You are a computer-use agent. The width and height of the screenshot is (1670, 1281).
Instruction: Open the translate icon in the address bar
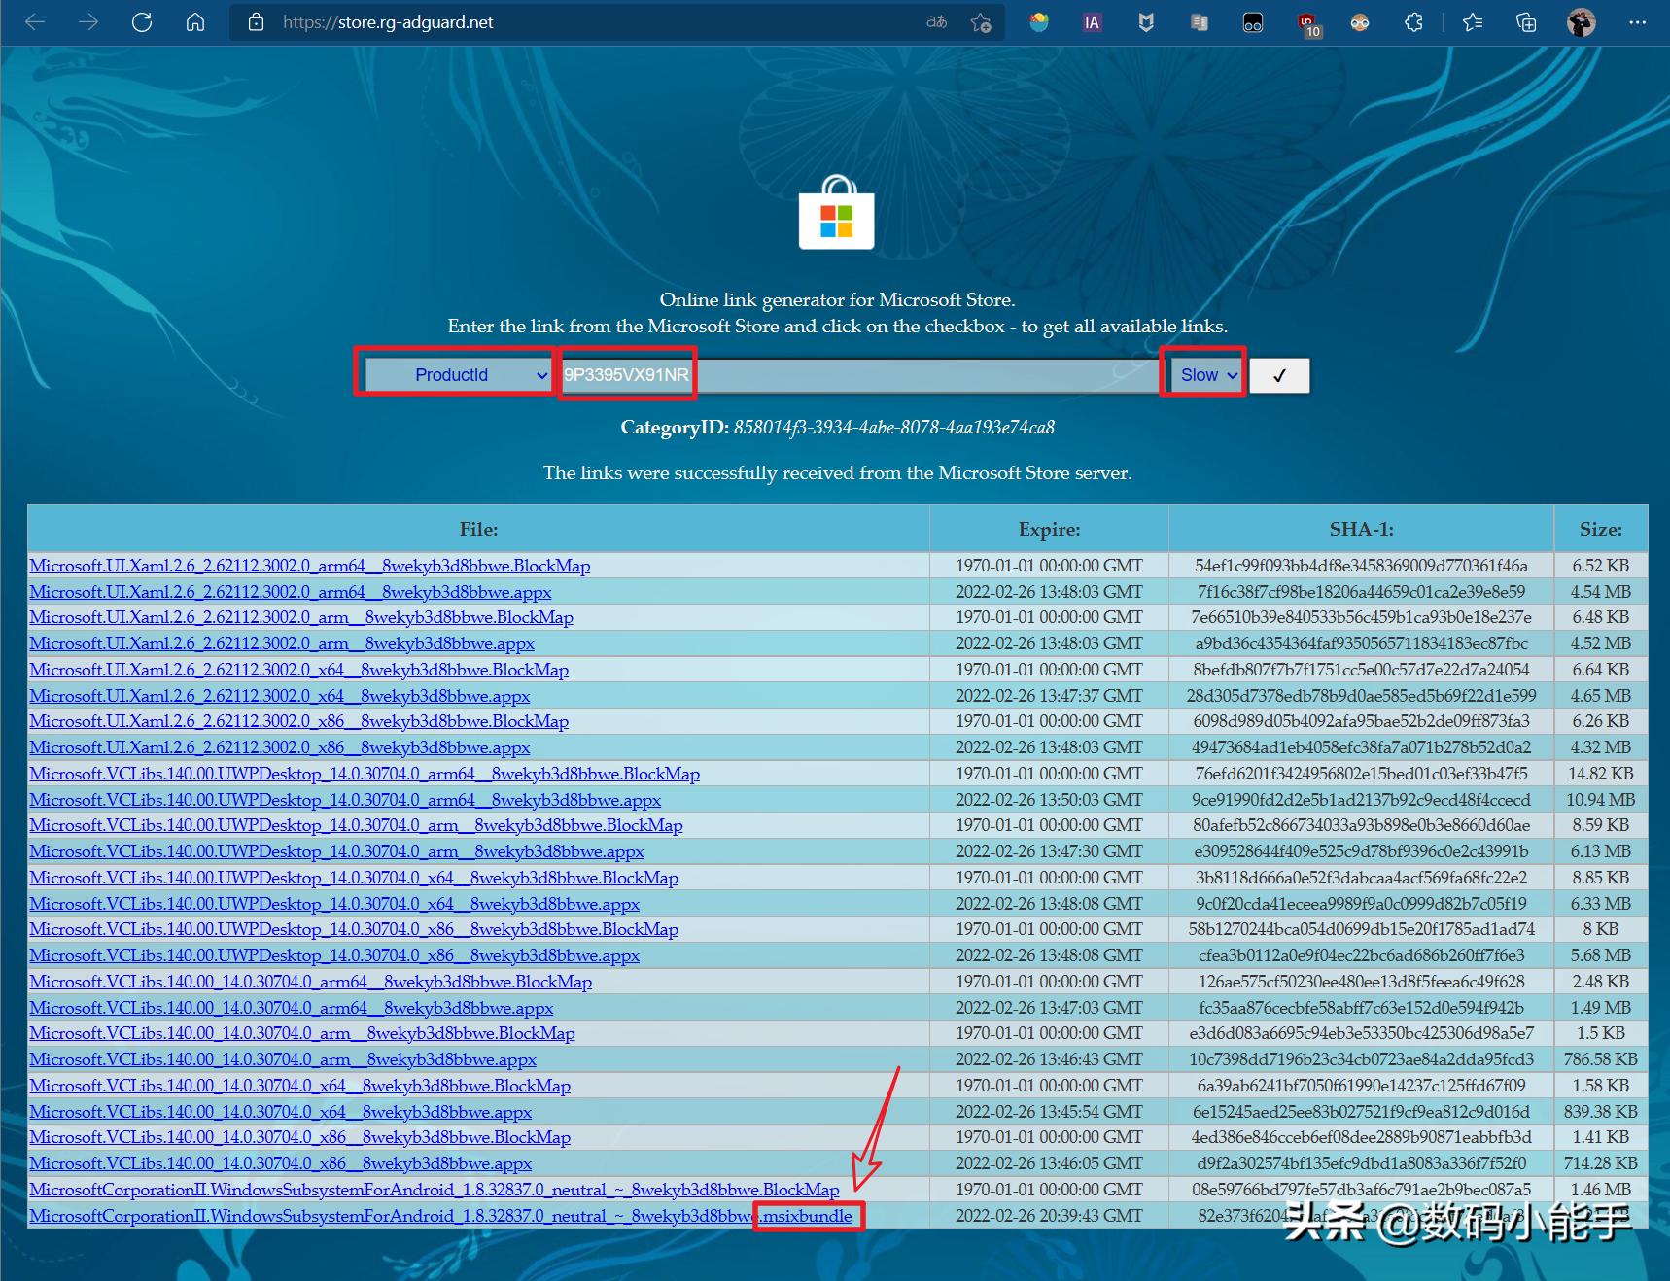click(935, 21)
